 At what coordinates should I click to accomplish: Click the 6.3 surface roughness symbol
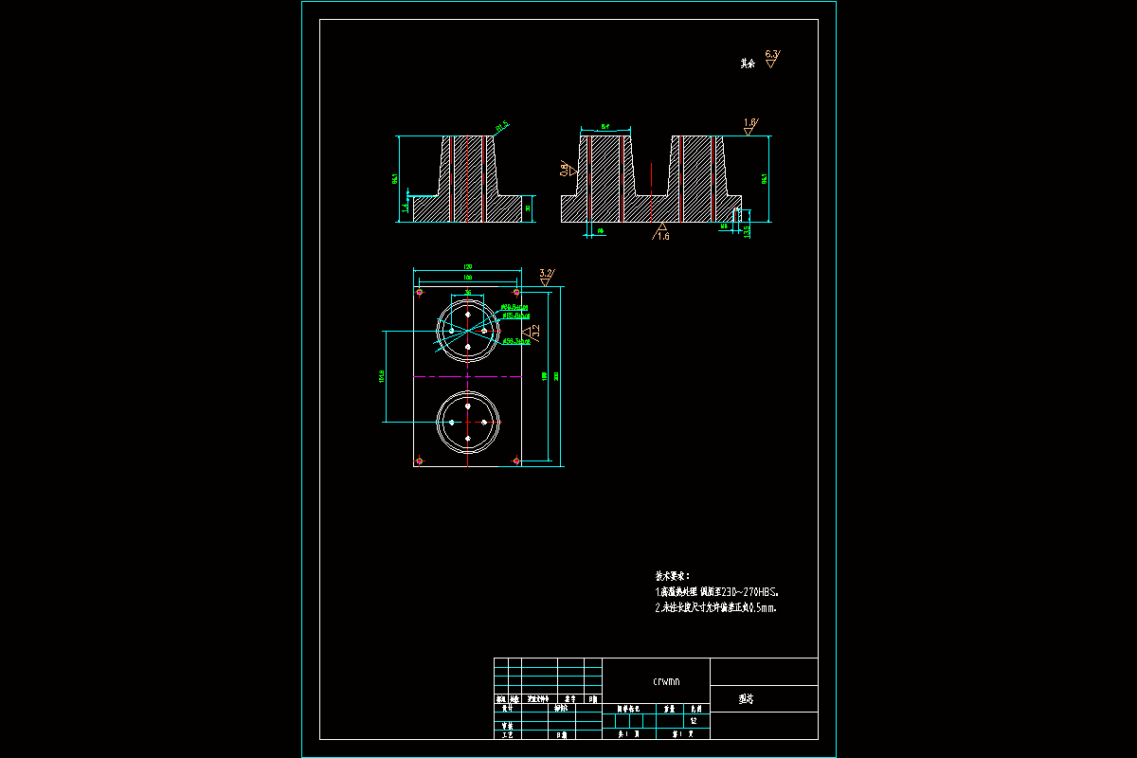coord(771,59)
